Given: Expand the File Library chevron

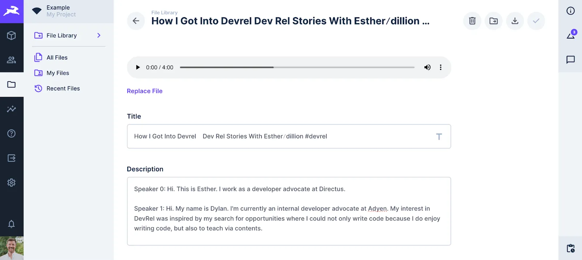Looking at the screenshot, I should [x=99, y=35].
